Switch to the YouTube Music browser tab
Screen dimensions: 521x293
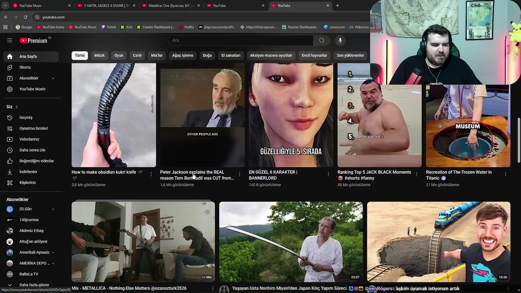point(41,6)
